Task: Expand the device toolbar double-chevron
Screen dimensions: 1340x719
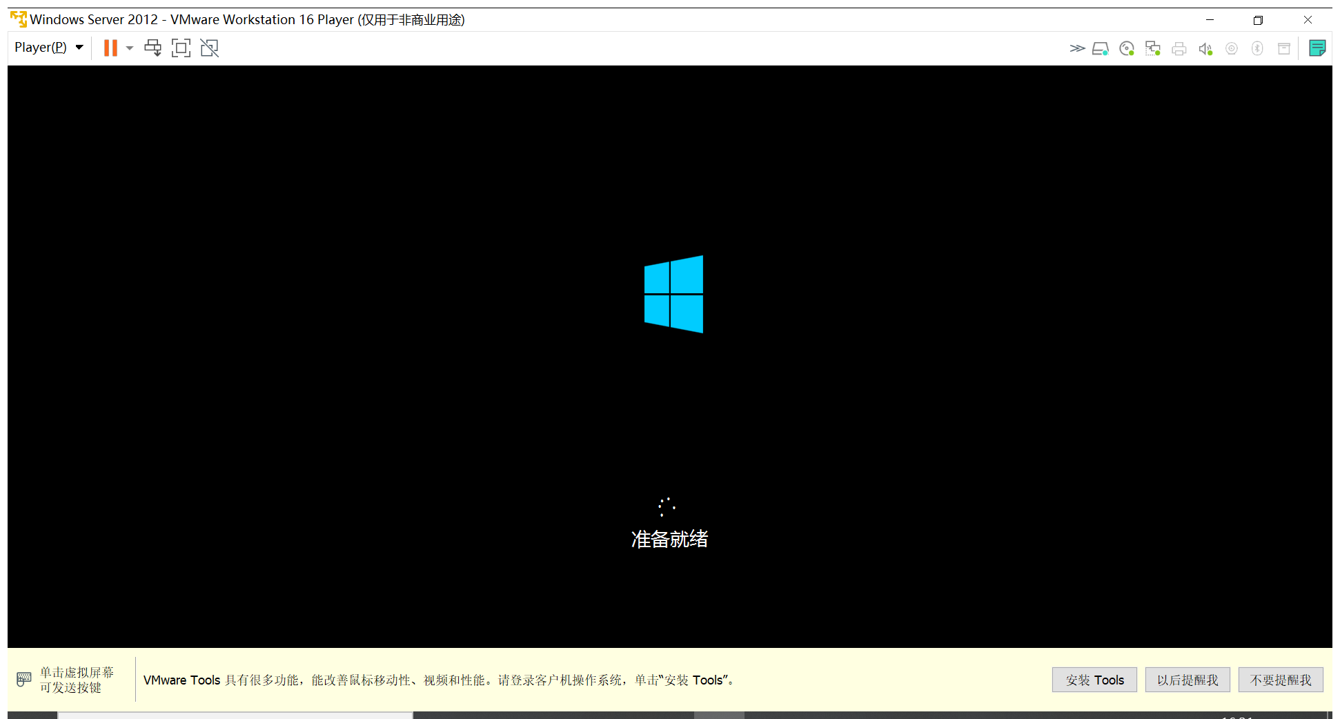Action: tap(1077, 48)
